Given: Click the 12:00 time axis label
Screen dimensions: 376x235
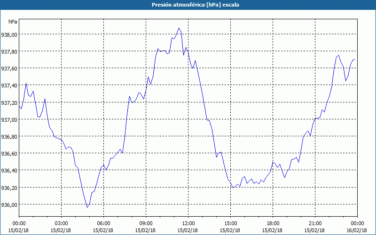Looking at the screenshot, I should pos(188,224).
